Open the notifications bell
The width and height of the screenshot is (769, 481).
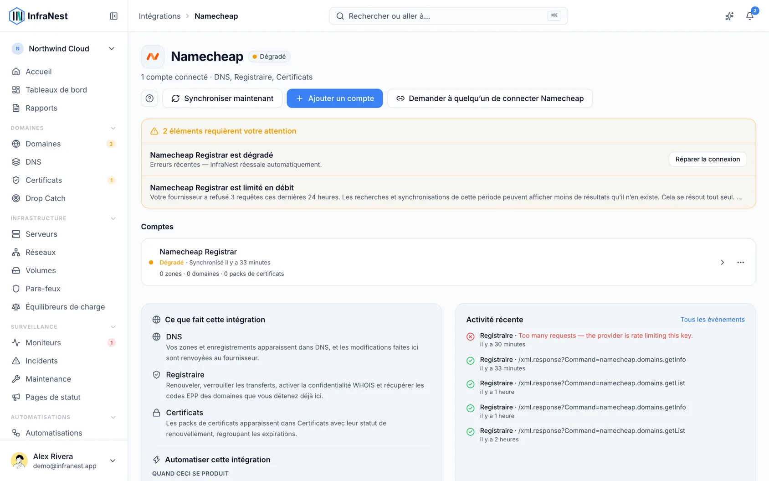pyautogui.click(x=749, y=16)
